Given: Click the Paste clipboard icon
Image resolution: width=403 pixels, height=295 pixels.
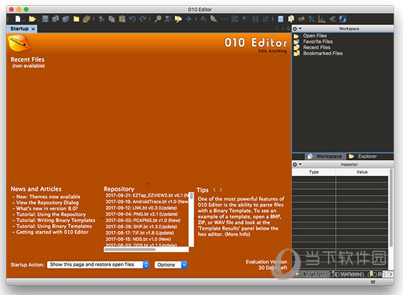Looking at the screenshot, I should [122, 19].
